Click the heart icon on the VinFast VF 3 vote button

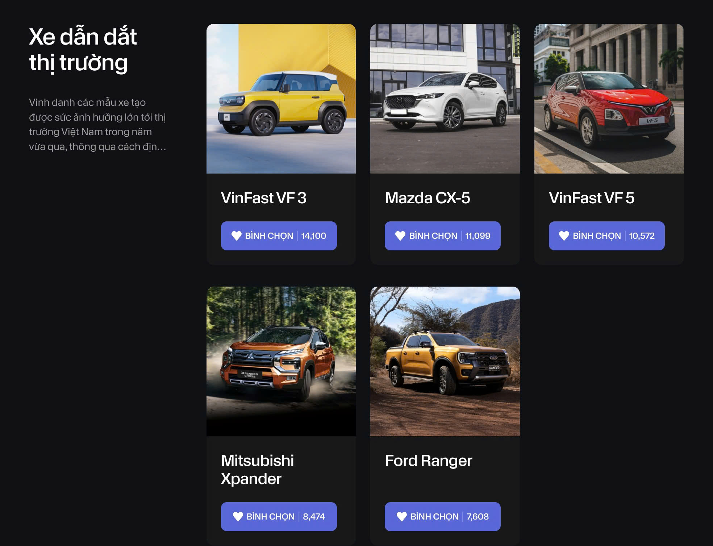pyautogui.click(x=237, y=236)
